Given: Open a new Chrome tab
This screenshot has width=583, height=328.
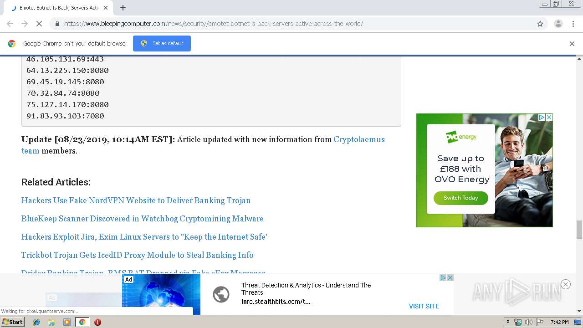Looking at the screenshot, I should (x=123, y=8).
